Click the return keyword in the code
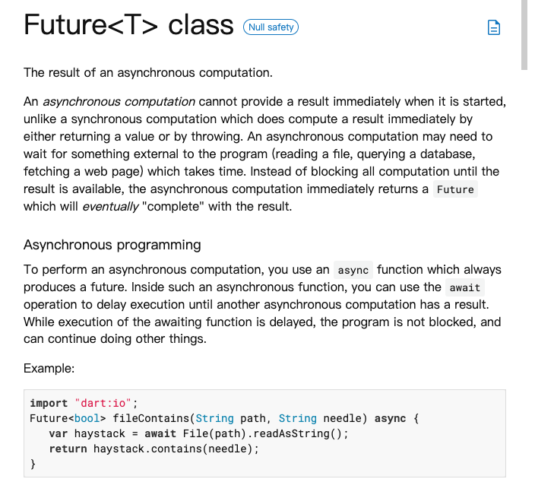 pos(68,449)
